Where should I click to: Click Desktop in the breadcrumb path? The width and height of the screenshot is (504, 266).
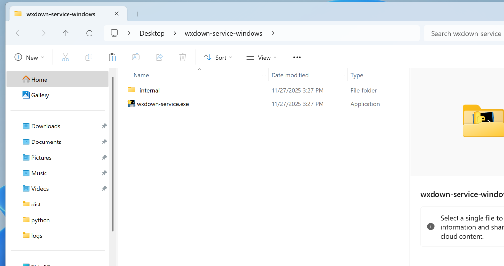pos(152,33)
